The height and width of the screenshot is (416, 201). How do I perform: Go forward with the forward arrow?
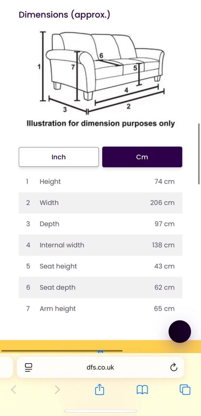pyautogui.click(x=57, y=390)
